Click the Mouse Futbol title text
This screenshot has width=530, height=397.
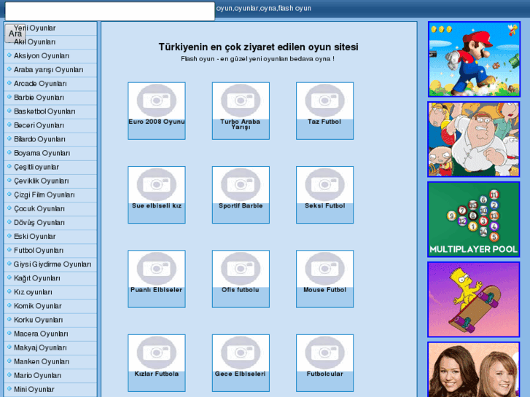(325, 290)
